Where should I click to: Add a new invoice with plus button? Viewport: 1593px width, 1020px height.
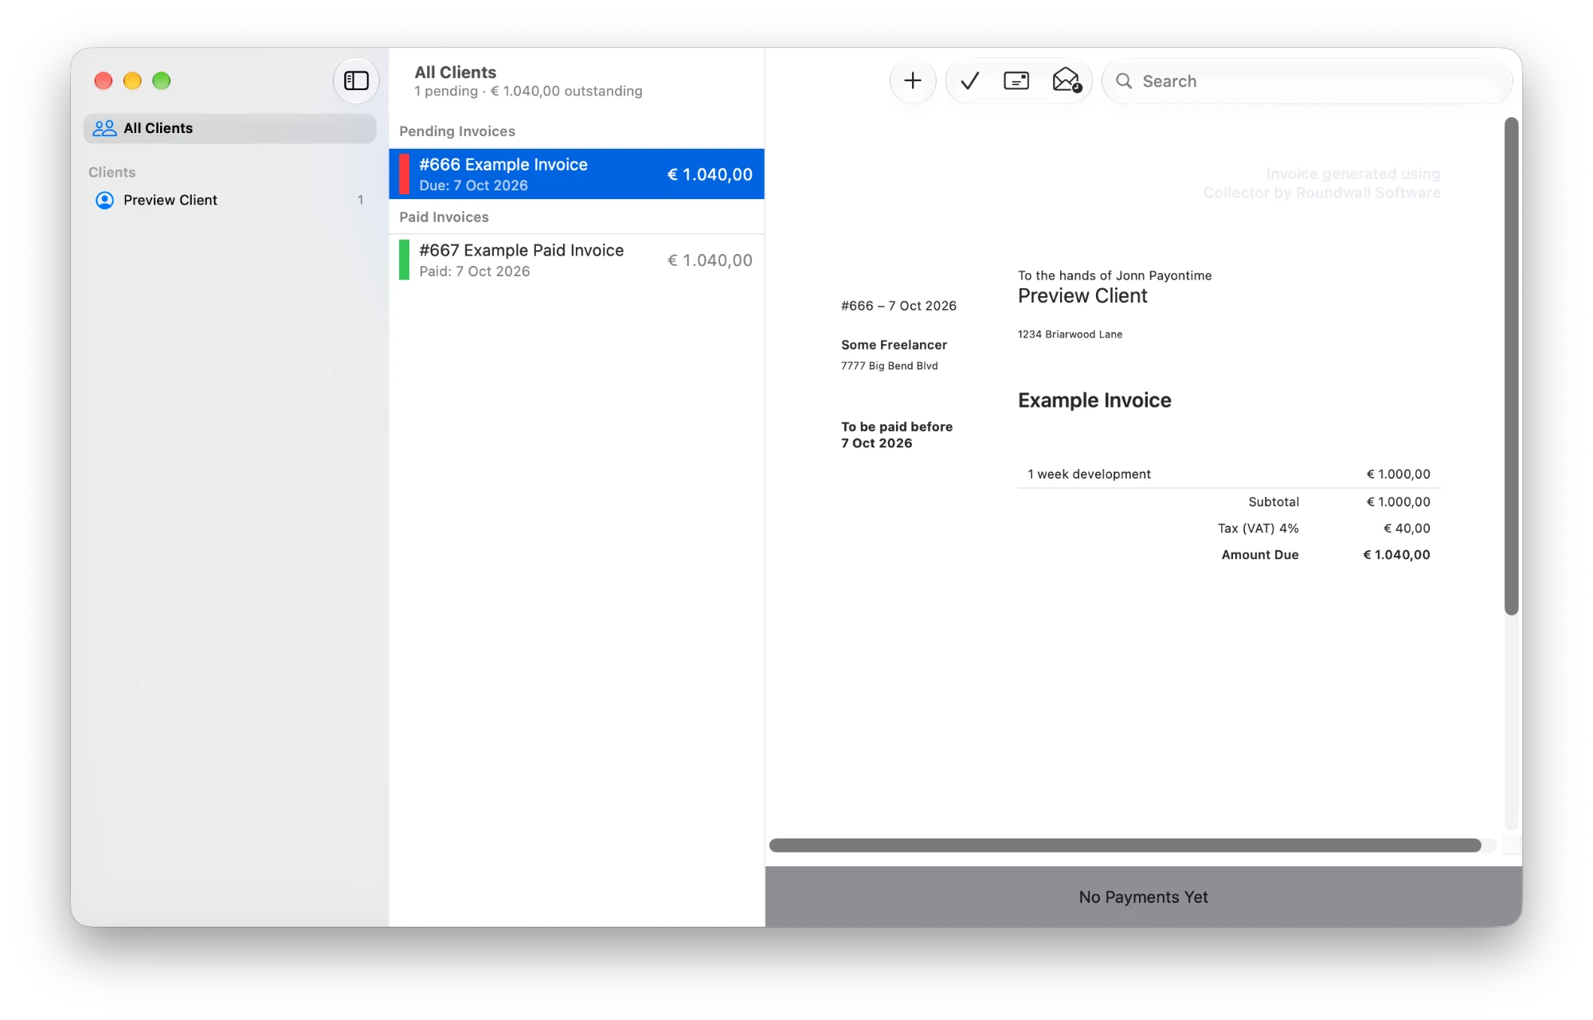click(913, 80)
